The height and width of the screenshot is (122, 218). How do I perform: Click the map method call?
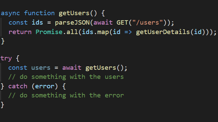[103, 32]
